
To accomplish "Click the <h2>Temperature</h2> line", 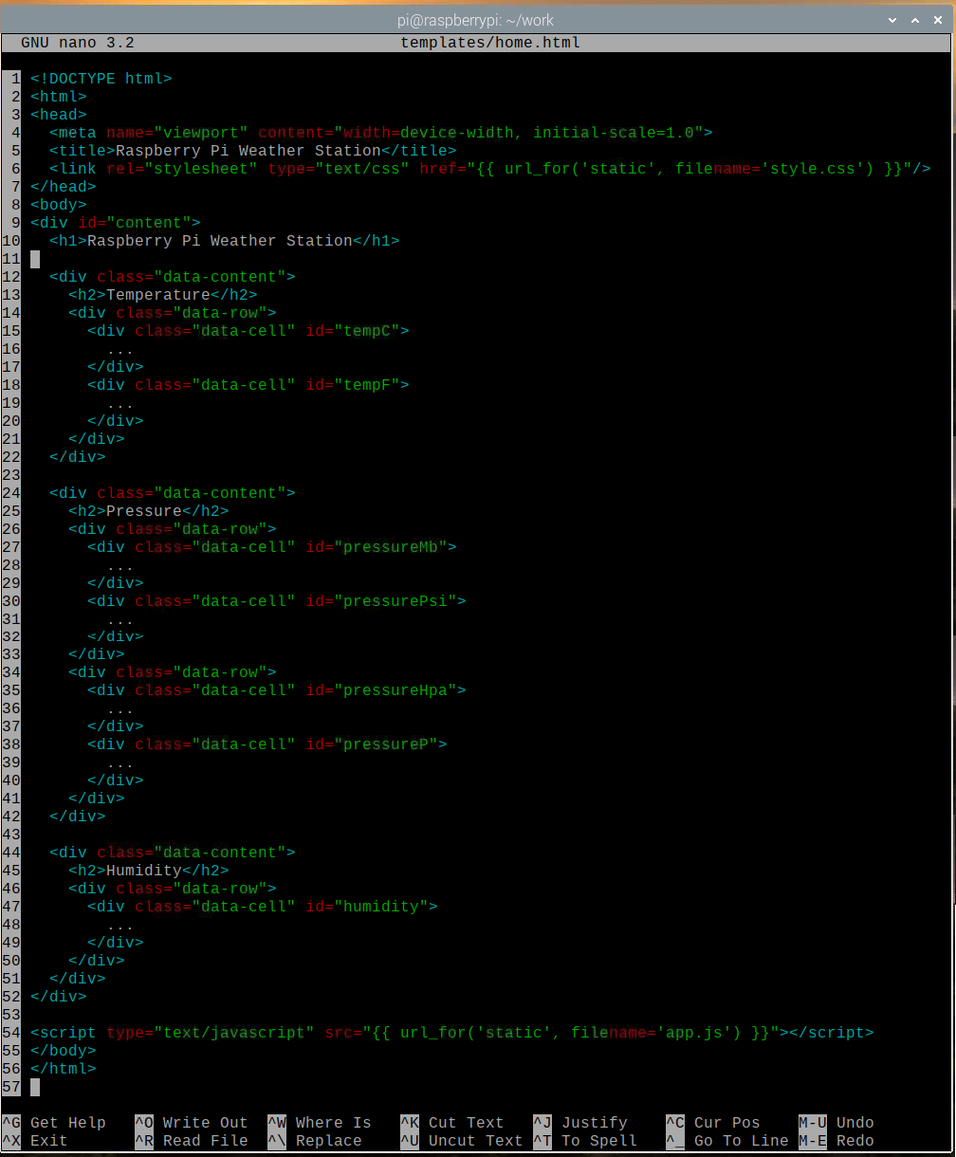I will point(163,295).
